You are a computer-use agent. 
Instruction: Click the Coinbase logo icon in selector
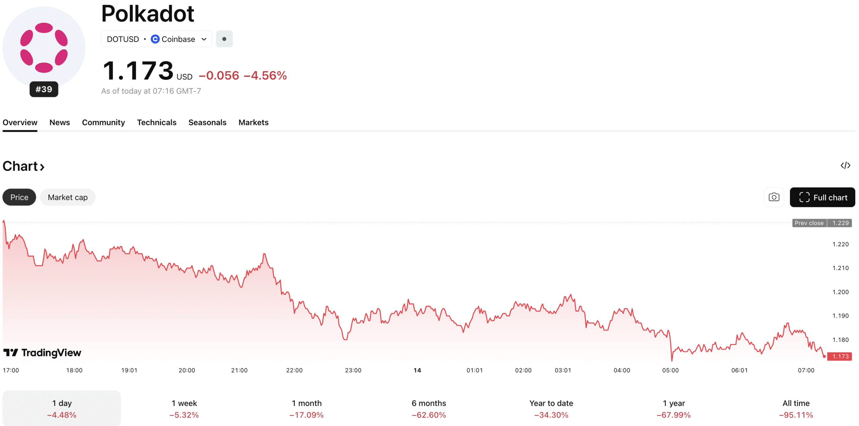155,39
